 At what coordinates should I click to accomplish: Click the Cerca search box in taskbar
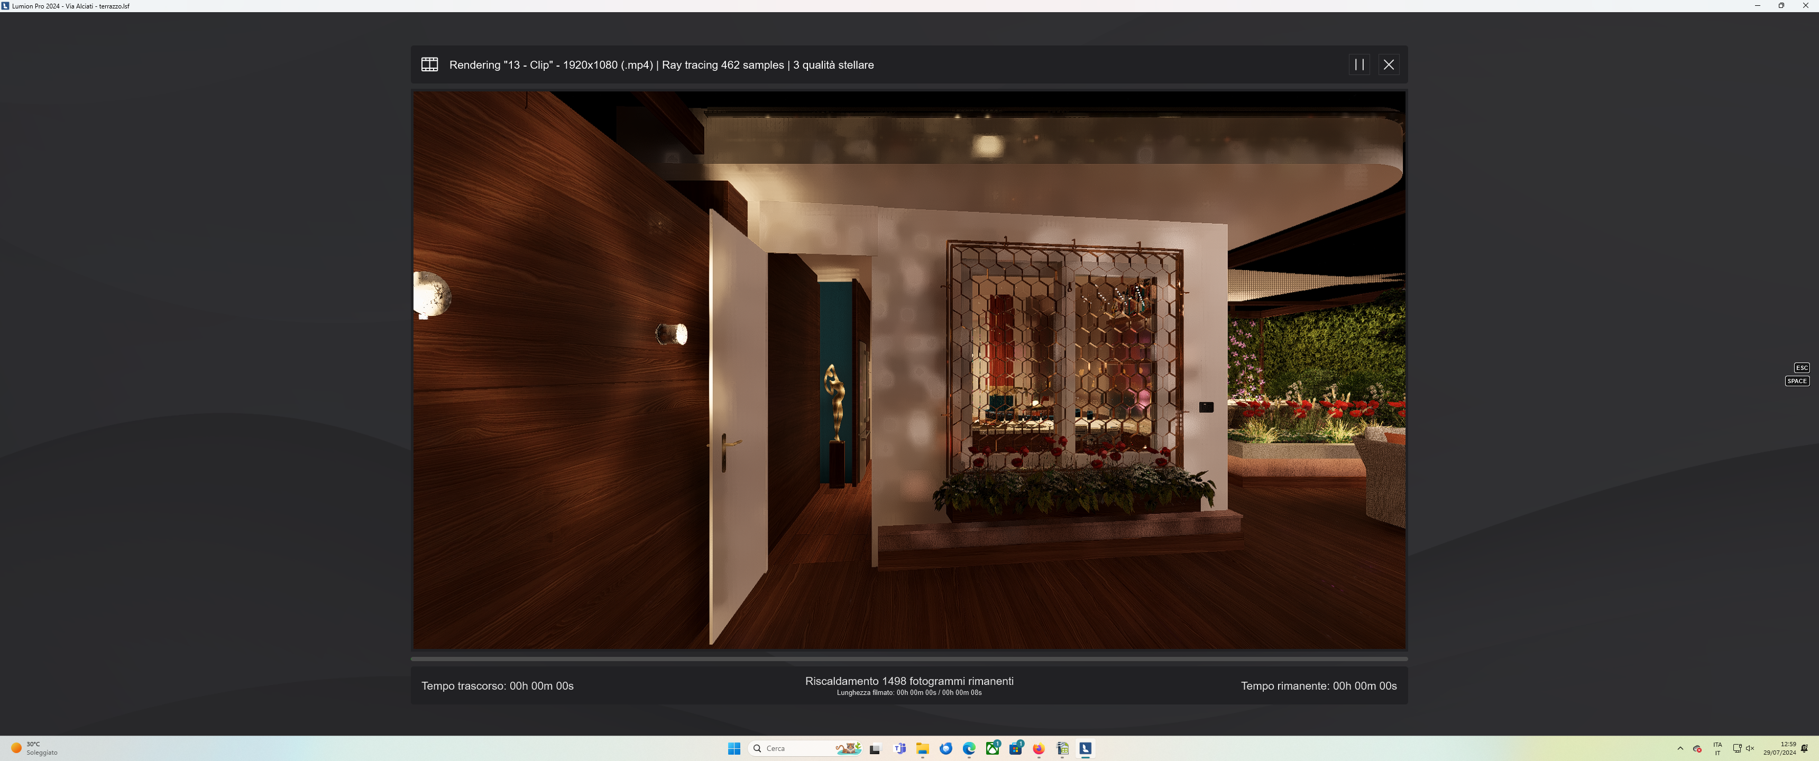[805, 748]
